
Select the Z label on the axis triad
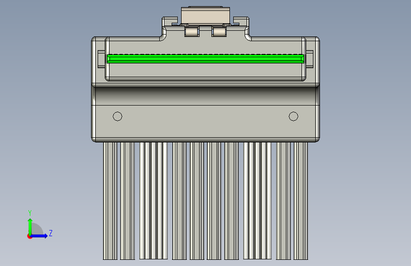[51, 233]
